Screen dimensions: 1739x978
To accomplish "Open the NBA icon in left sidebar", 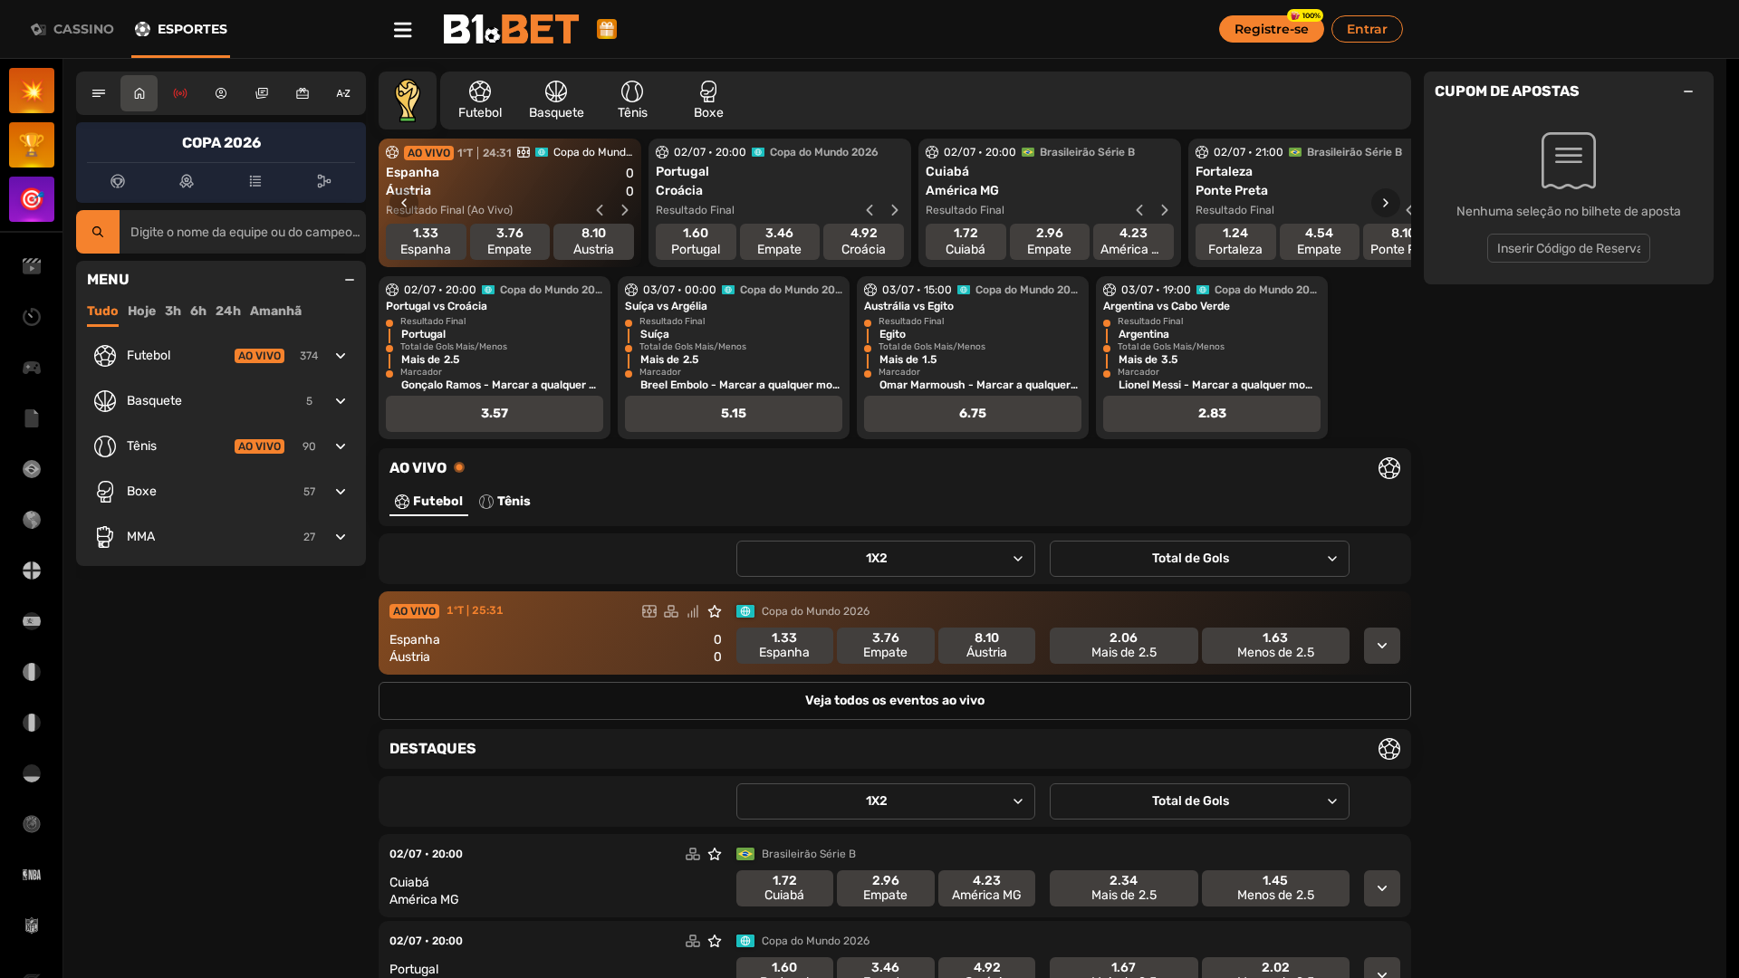I will [x=32, y=875].
